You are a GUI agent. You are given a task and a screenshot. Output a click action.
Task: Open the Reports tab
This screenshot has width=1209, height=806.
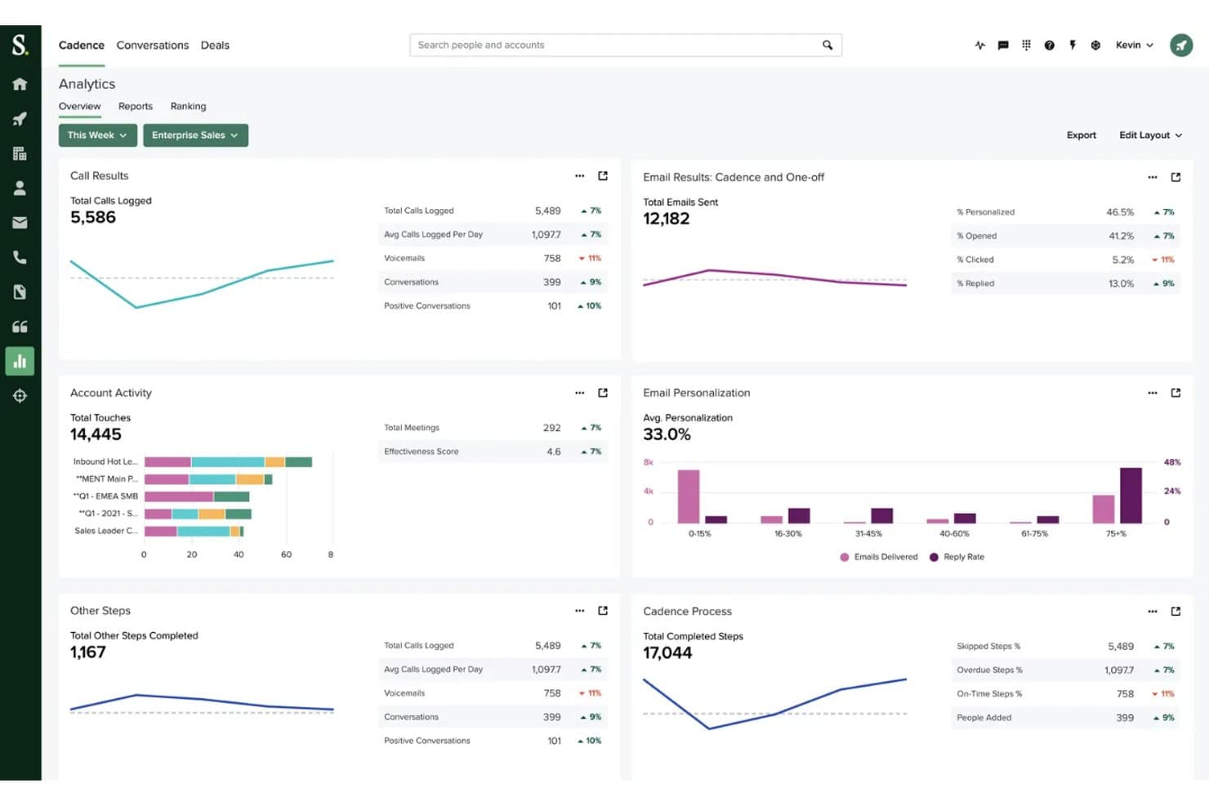tap(136, 106)
